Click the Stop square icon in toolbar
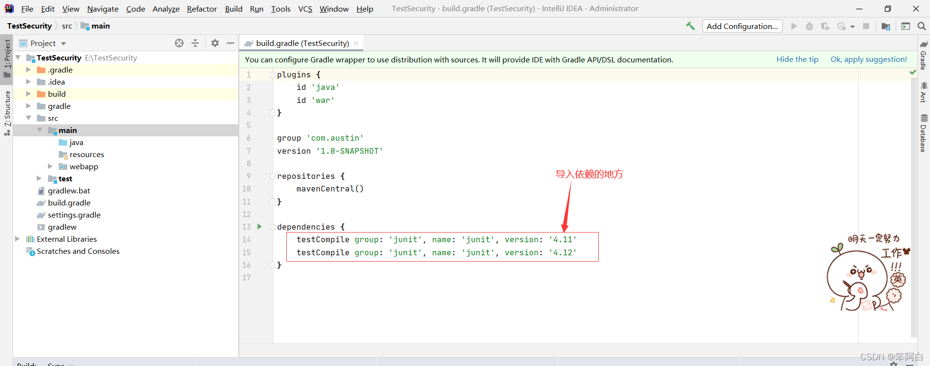Viewport: 930px width, 366px height. 866,26
